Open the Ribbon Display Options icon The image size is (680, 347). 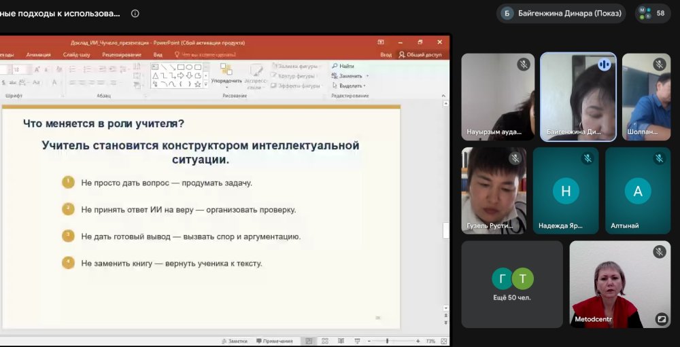click(381, 42)
